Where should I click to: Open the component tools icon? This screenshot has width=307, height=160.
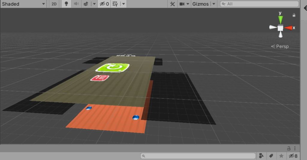click(172, 4)
